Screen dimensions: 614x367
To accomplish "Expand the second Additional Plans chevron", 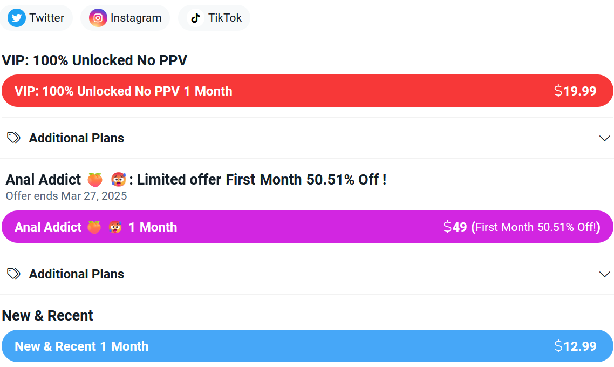I will tap(605, 274).
